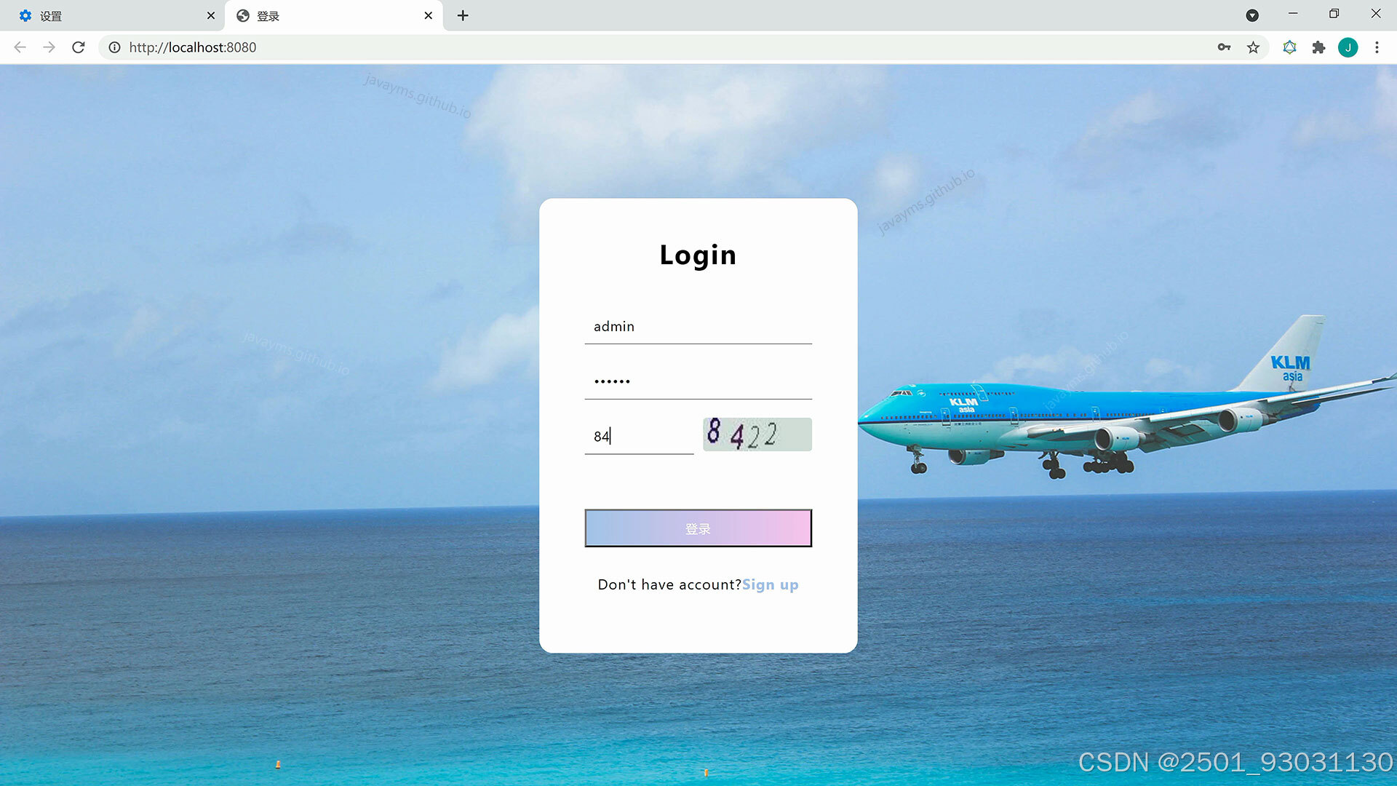Refresh the captcha image 8422
Image resolution: width=1397 pixels, height=786 pixels.
pyautogui.click(x=757, y=434)
